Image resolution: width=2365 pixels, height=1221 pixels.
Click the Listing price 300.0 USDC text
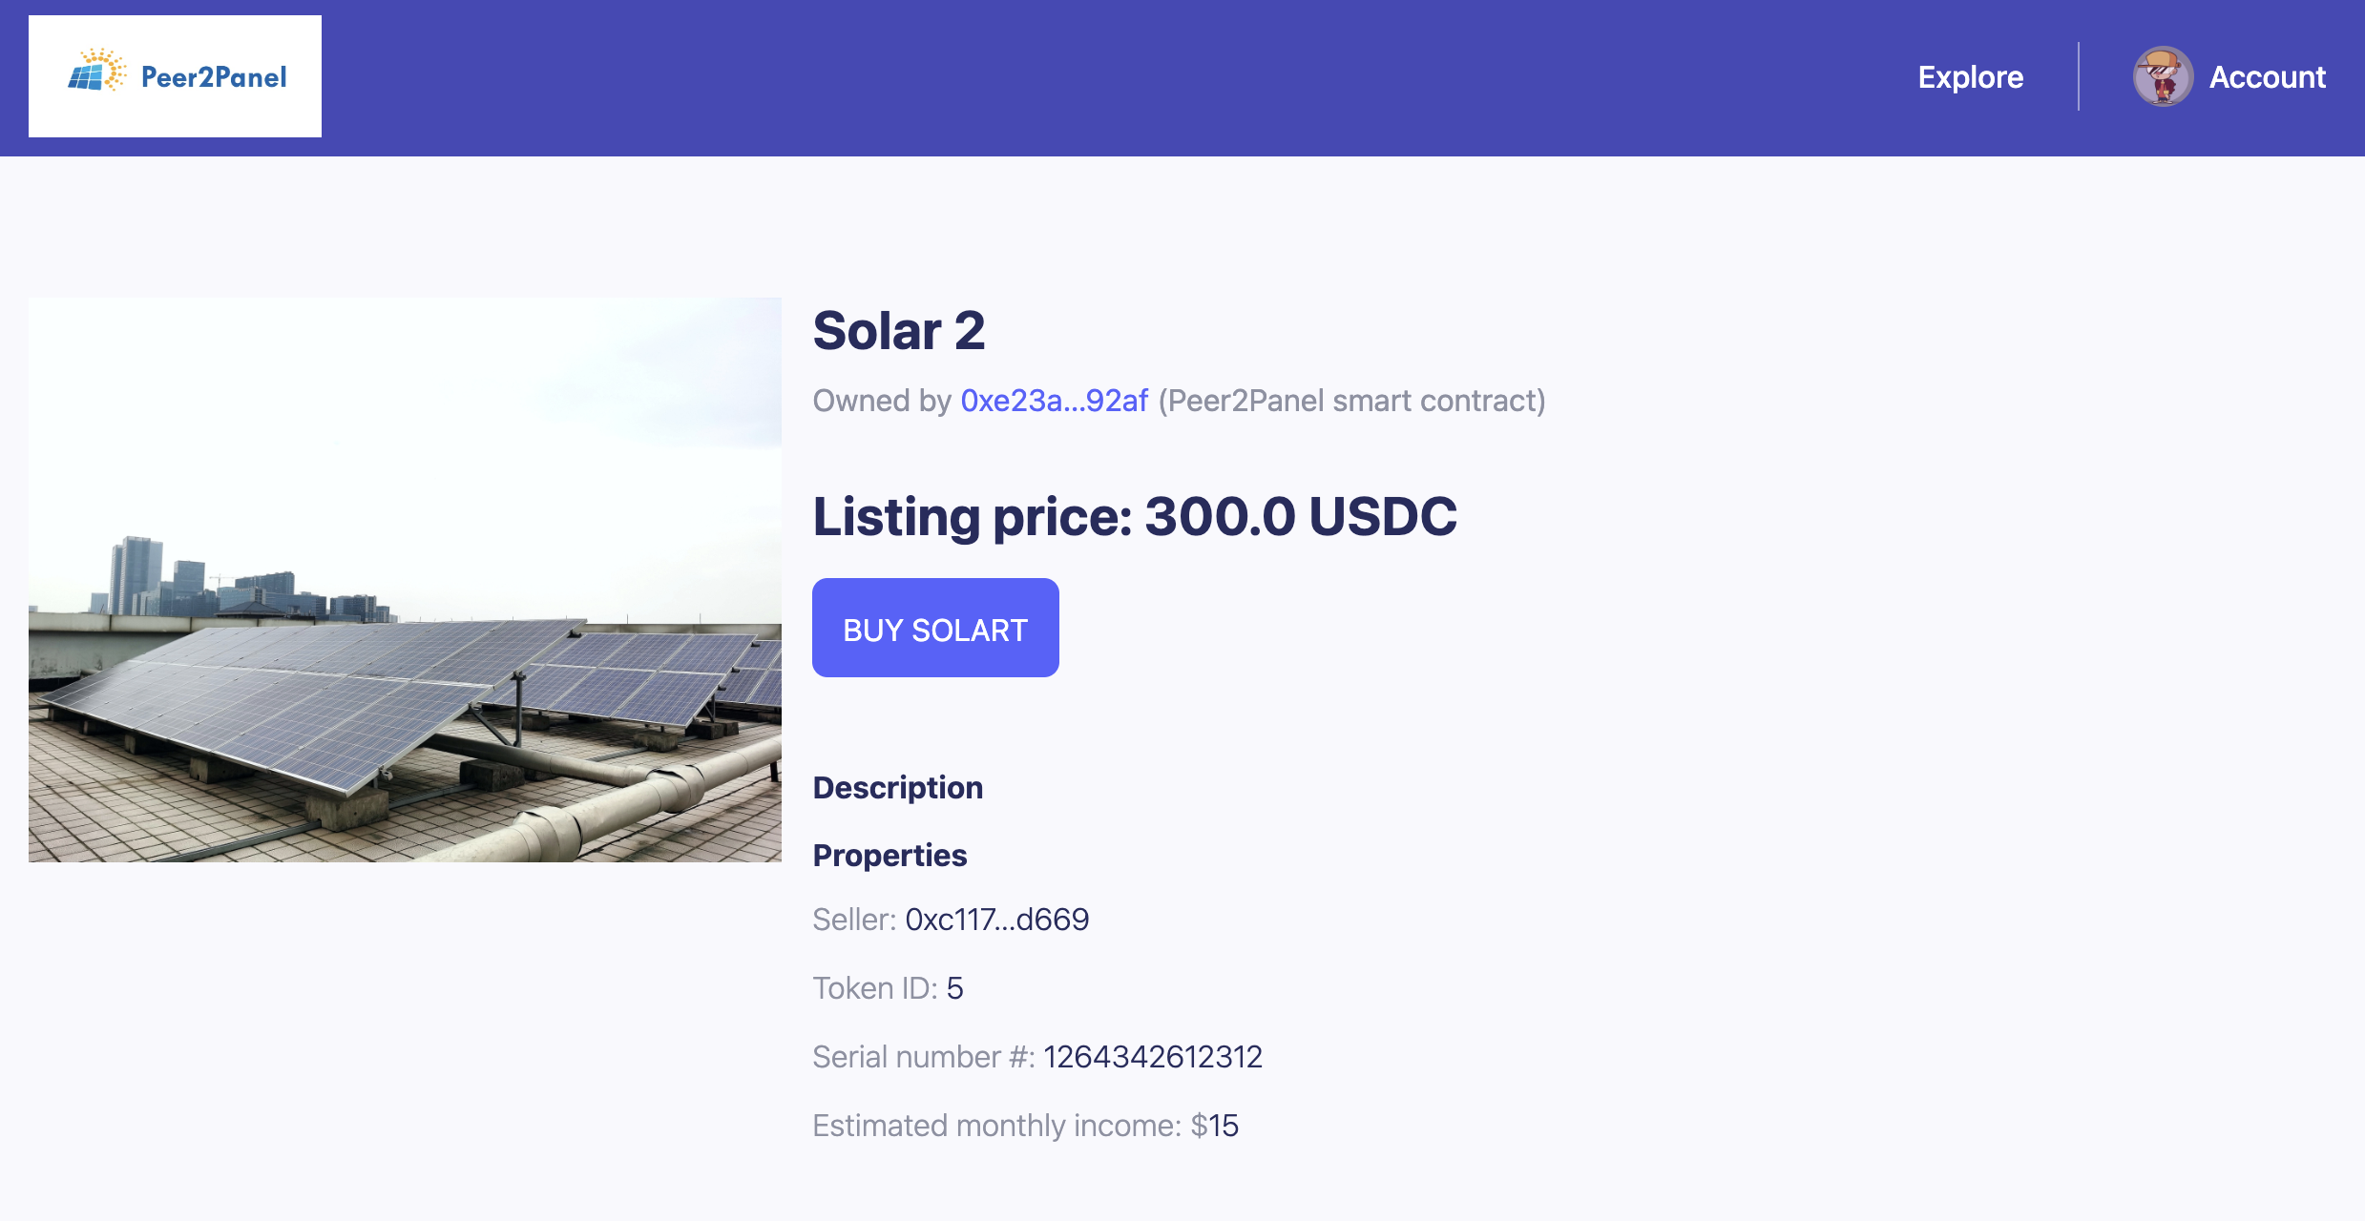click(x=1134, y=517)
